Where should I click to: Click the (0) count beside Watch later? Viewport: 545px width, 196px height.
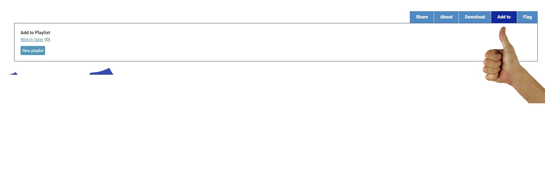click(47, 40)
